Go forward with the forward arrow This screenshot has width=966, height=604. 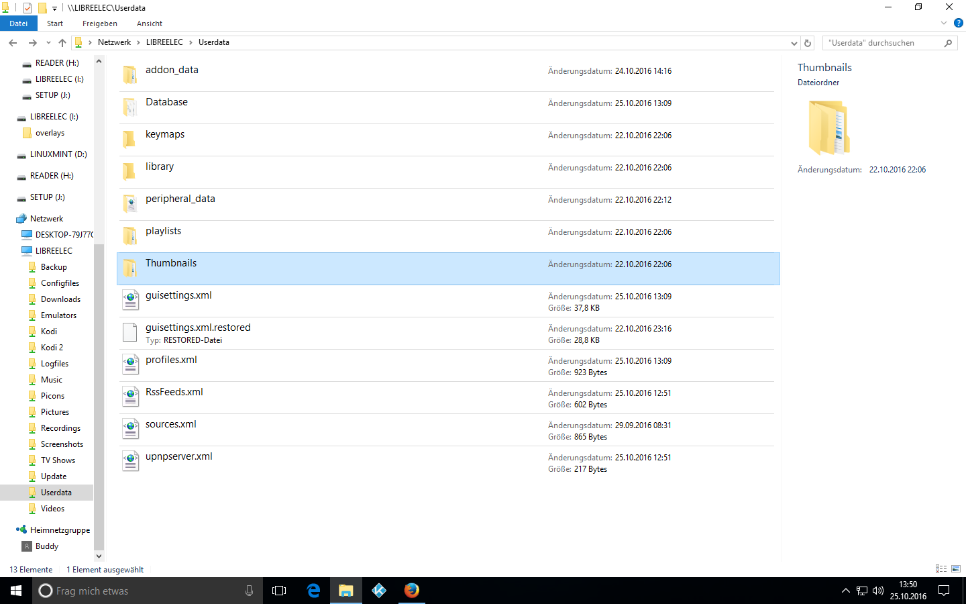[x=33, y=43]
